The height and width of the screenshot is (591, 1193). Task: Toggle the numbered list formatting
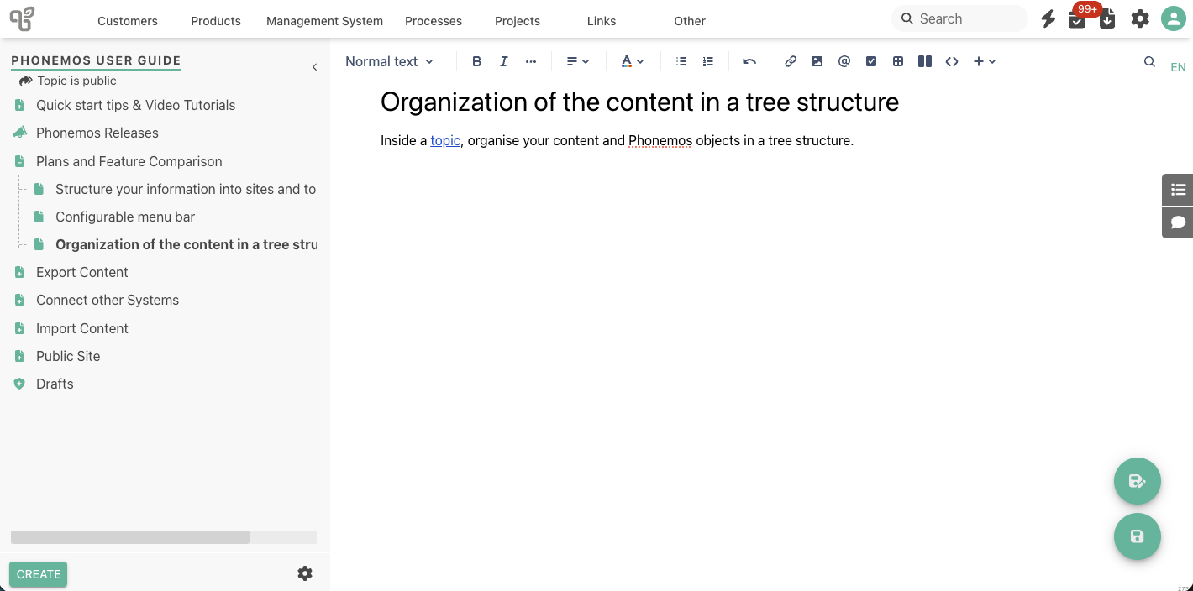708,61
